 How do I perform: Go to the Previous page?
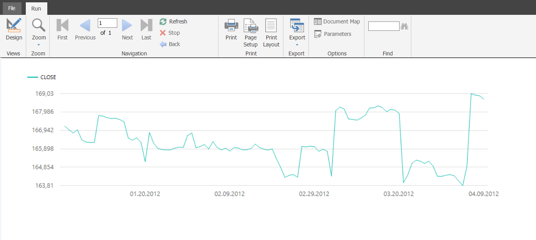point(85,30)
